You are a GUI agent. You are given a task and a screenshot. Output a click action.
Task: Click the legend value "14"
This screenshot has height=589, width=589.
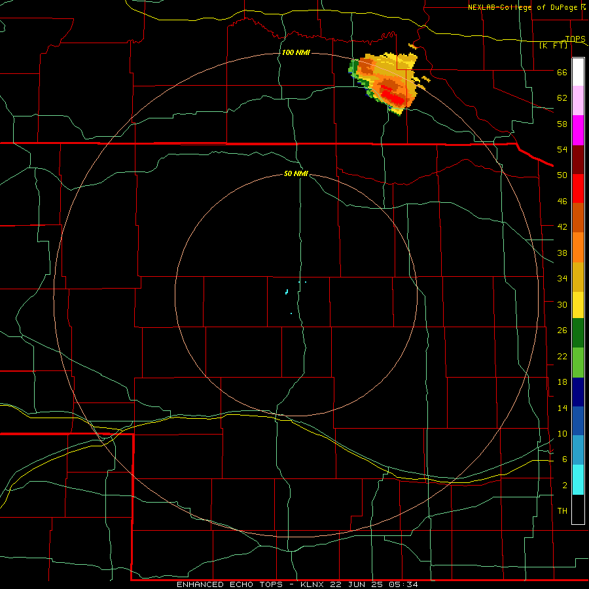click(x=562, y=408)
